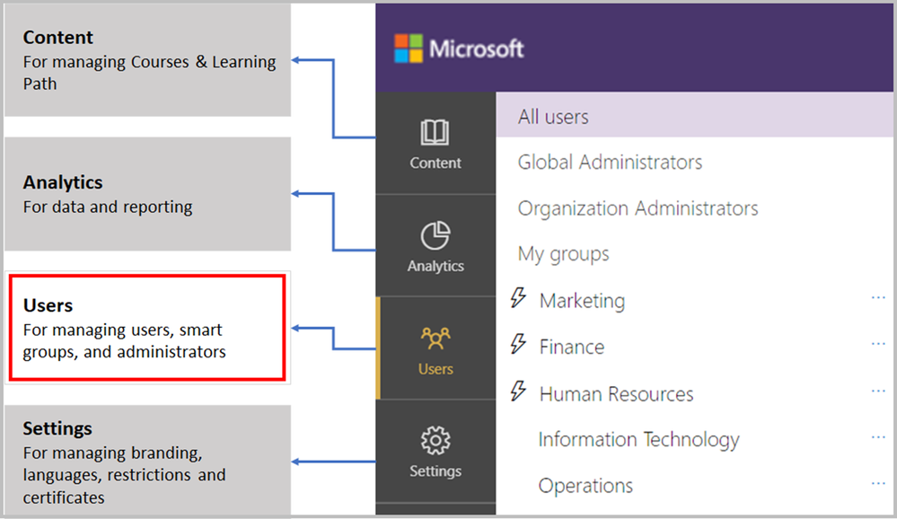
Task: Click the Content label in the sidebar
Action: tap(435, 163)
